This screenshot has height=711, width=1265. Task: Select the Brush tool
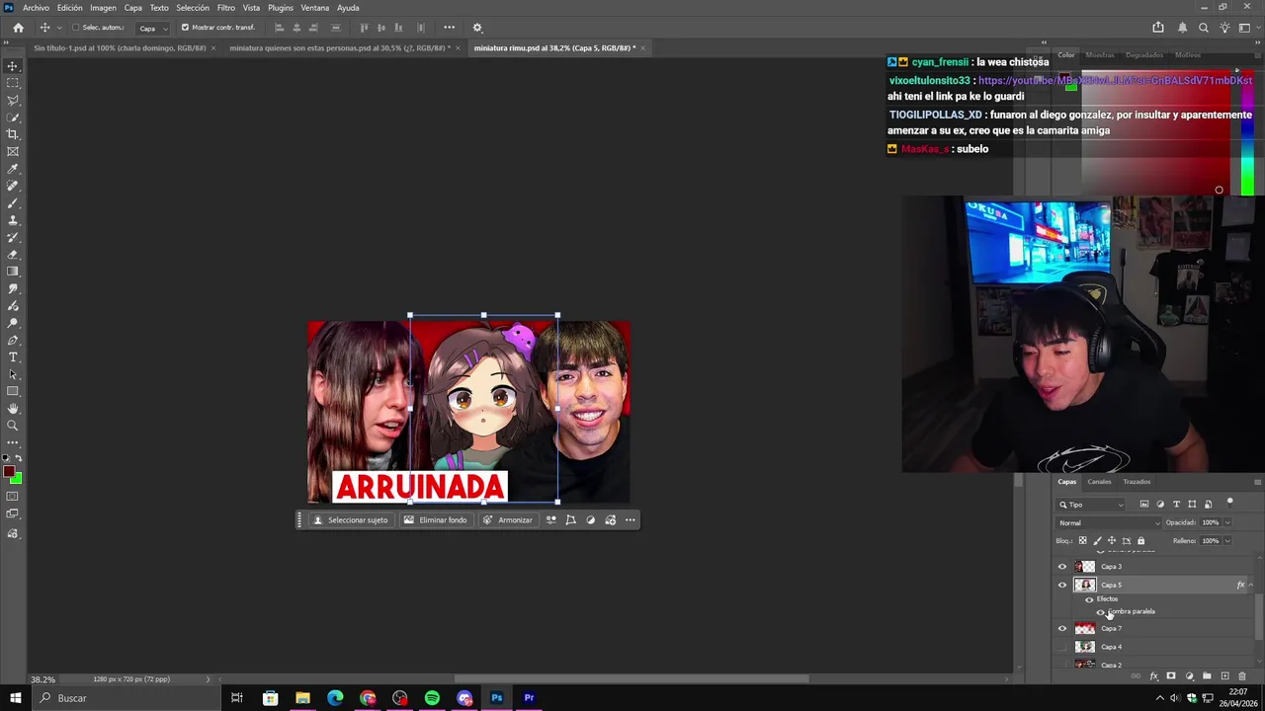pos(13,203)
